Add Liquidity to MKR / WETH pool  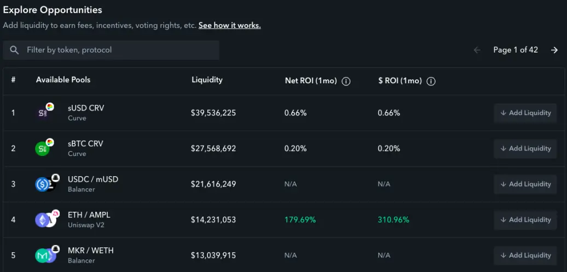click(x=525, y=256)
